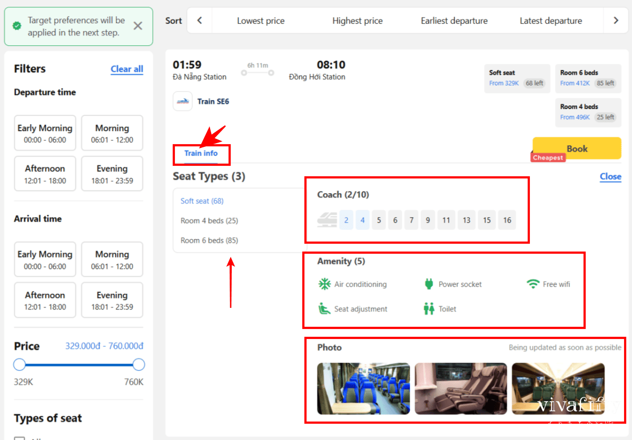Select coach number 15

487,220
